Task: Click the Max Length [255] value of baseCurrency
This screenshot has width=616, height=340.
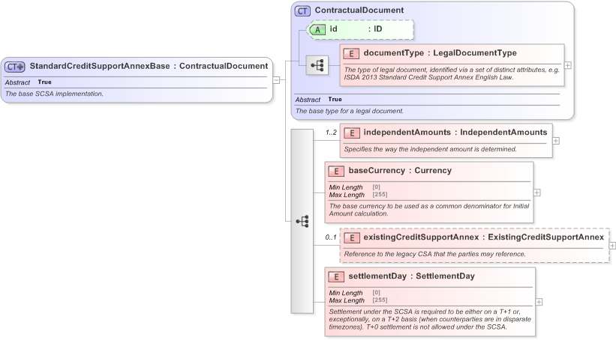Action: (x=380, y=195)
